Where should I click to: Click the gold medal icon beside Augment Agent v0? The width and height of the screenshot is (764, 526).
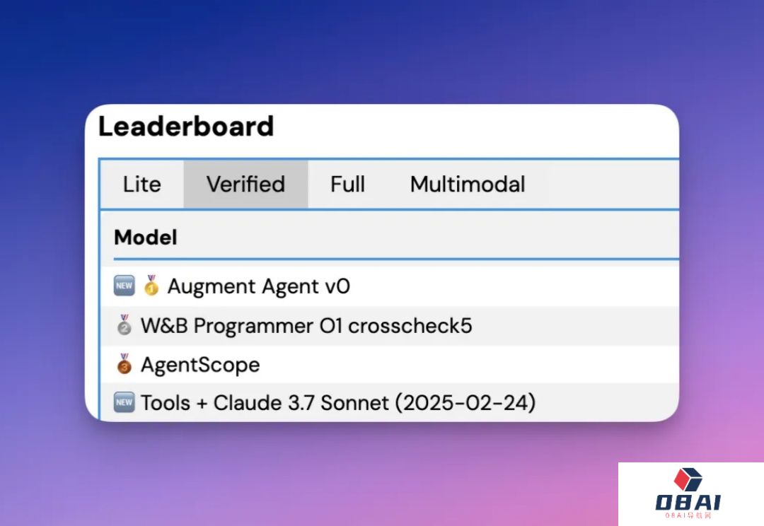pos(151,286)
